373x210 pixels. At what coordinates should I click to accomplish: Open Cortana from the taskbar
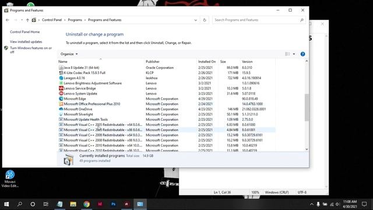coord(33,204)
